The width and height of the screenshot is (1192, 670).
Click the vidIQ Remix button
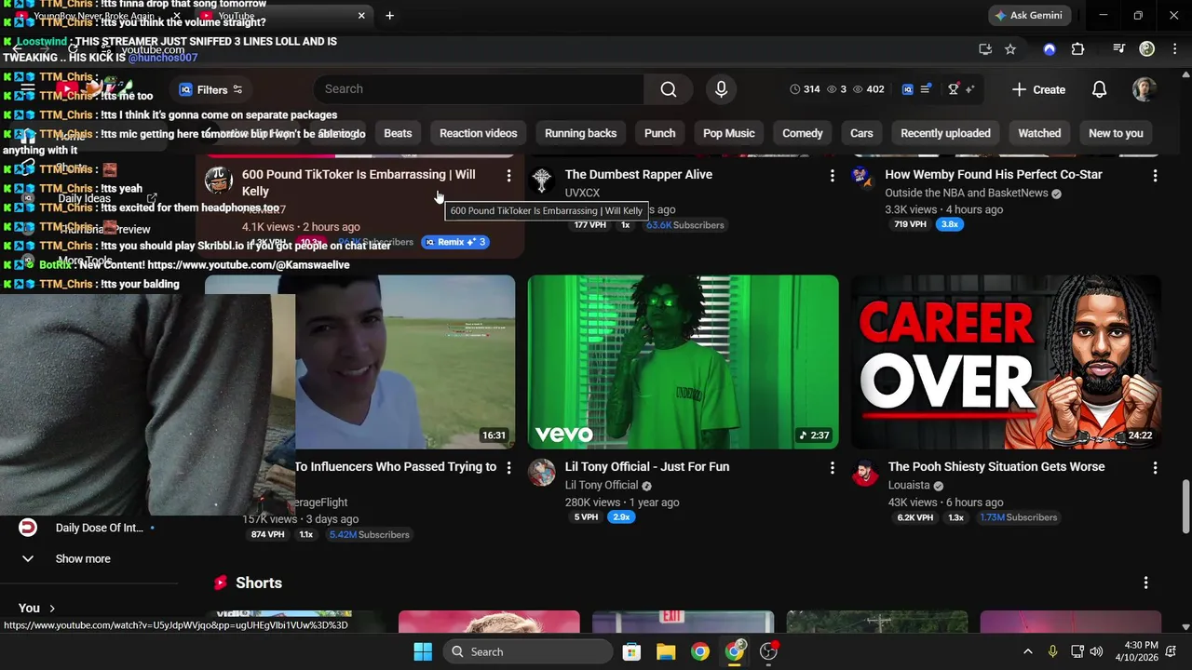pos(455,242)
